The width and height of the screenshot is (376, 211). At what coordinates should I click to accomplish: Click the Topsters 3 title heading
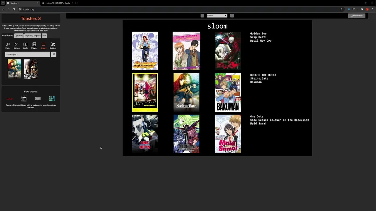(x=31, y=18)
